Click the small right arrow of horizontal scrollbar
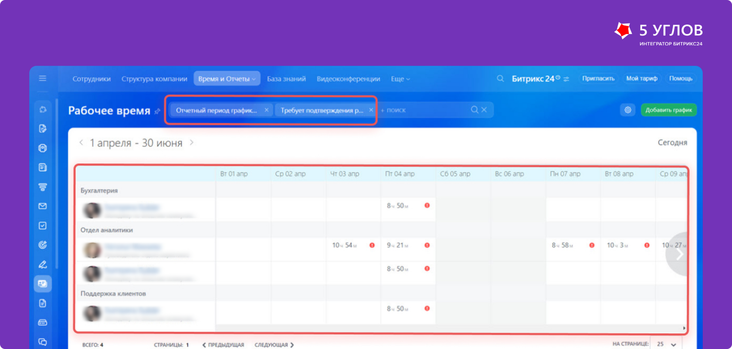 (x=684, y=328)
